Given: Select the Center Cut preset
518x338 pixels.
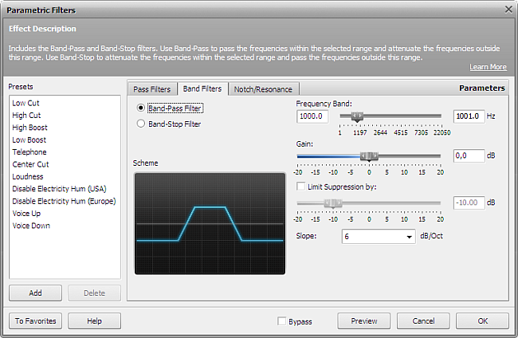Looking at the screenshot, I should (x=30, y=164).
